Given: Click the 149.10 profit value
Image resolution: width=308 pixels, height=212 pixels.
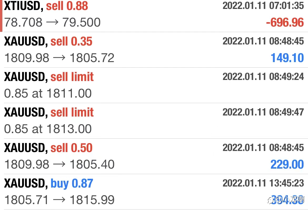Looking at the screenshot, I should point(287,58).
